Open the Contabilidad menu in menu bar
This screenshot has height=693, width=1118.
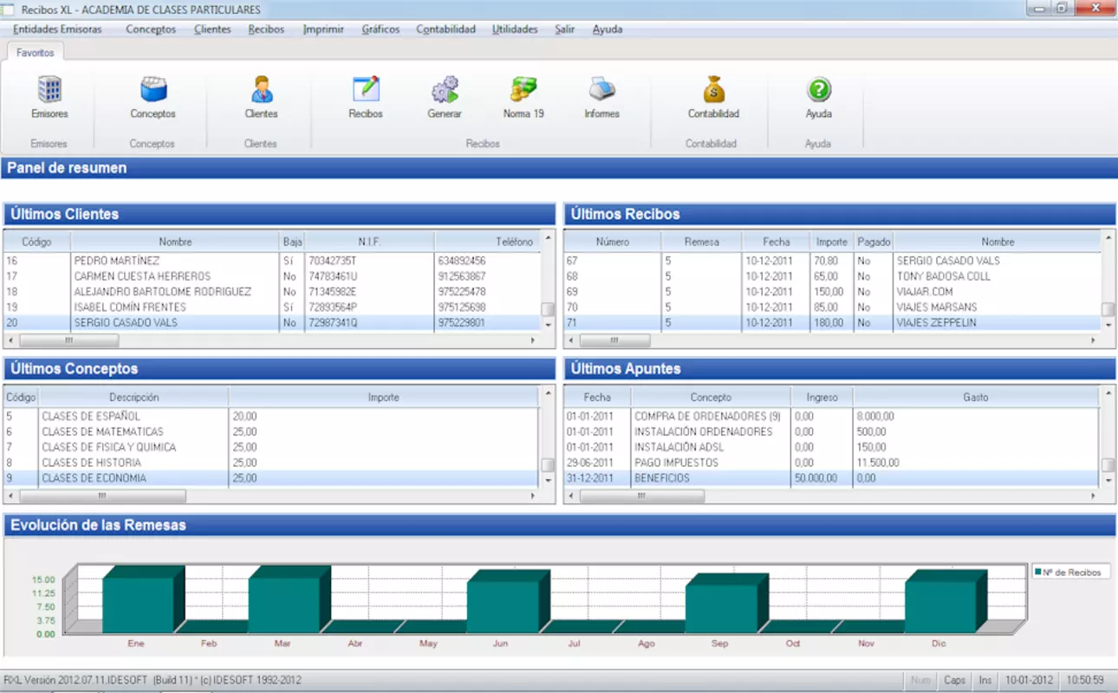[445, 29]
